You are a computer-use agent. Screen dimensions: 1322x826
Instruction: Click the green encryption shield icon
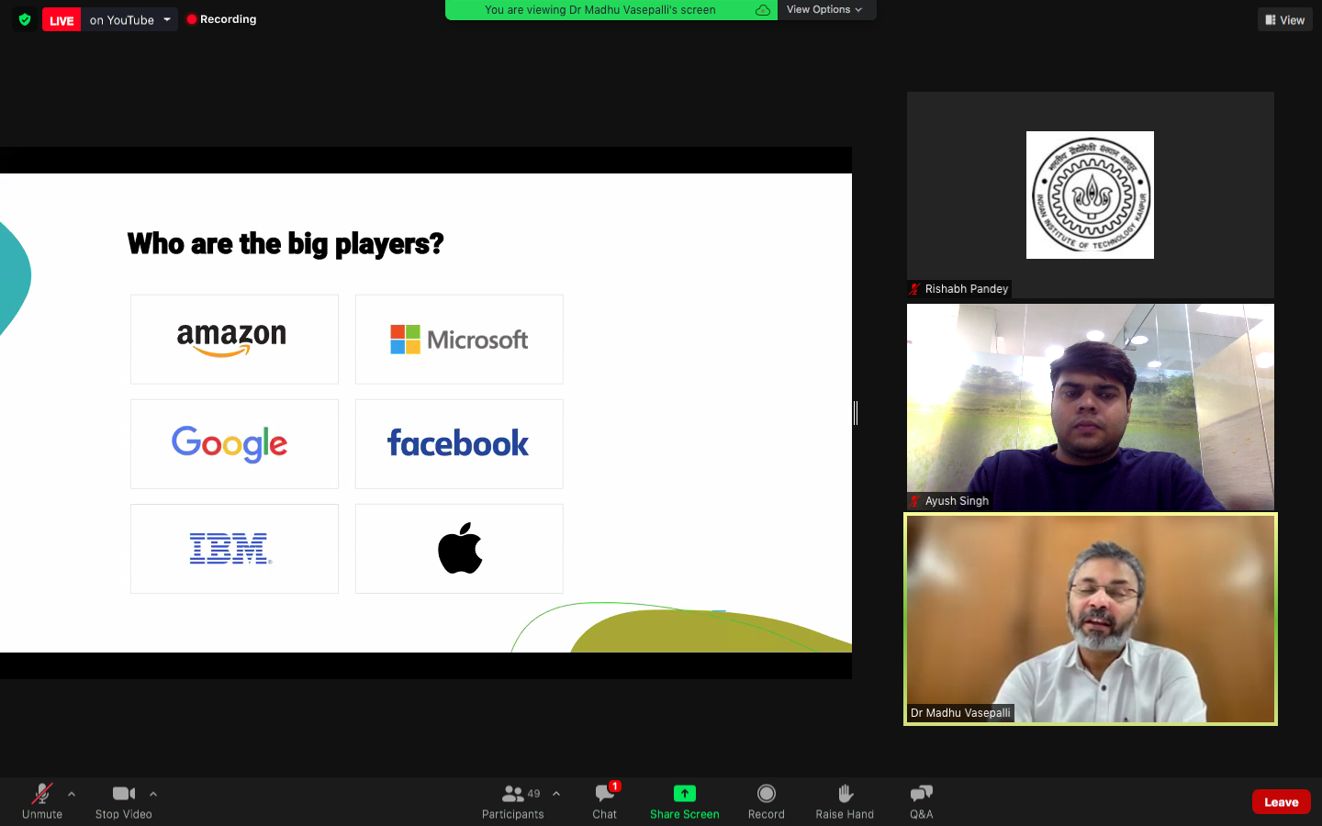point(25,19)
